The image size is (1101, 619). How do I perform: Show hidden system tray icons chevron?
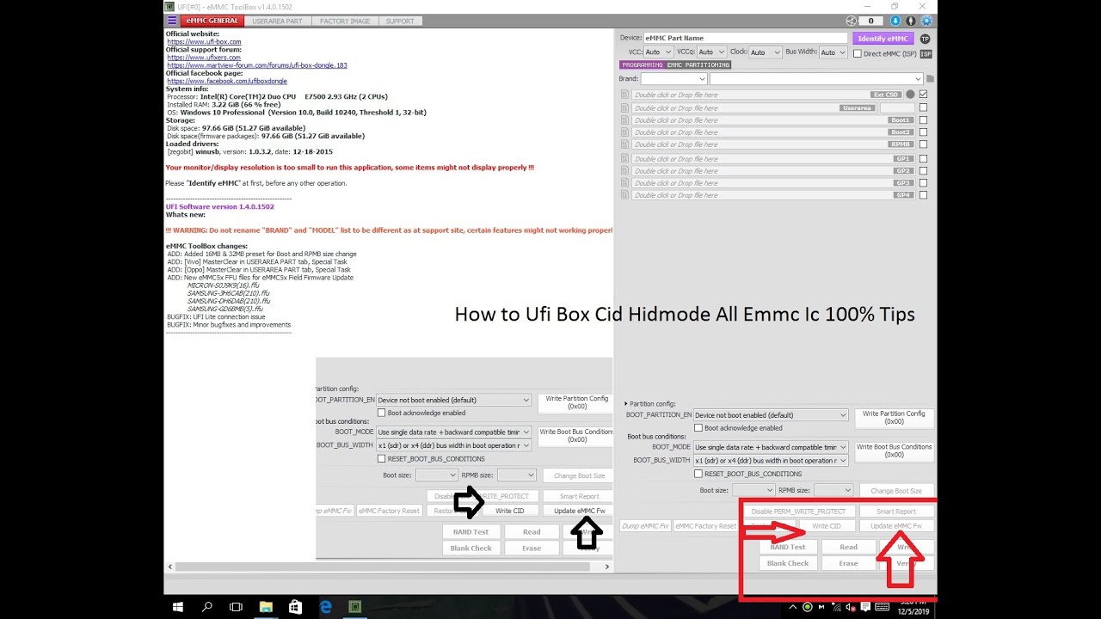click(792, 608)
